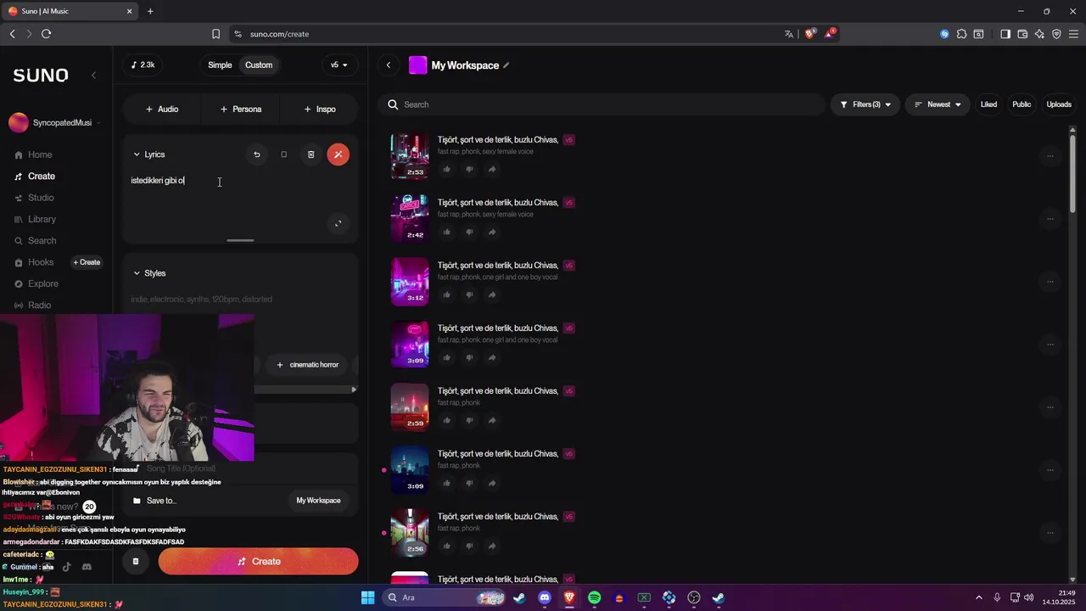Open the Filters (3) dropdown
1086x611 pixels.
[x=865, y=104]
